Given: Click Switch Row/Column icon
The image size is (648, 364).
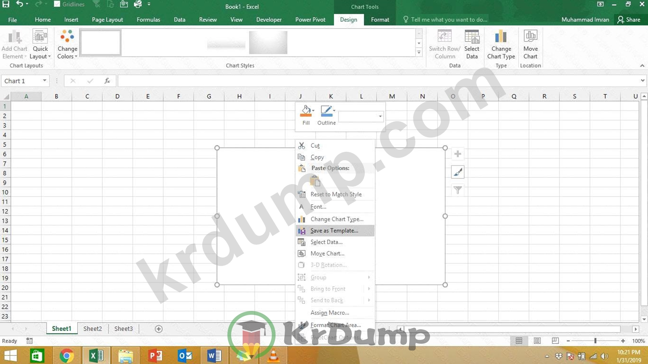Looking at the screenshot, I should 444,45.
